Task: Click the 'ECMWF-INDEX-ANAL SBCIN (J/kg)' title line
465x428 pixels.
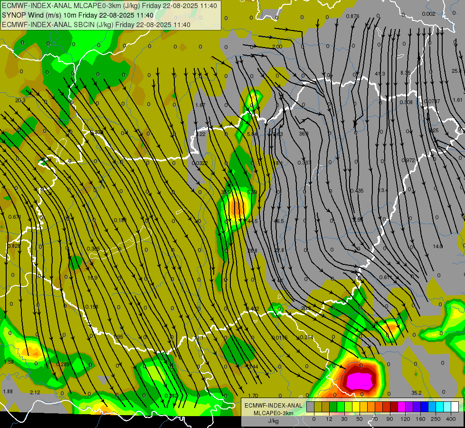Action: (96, 25)
